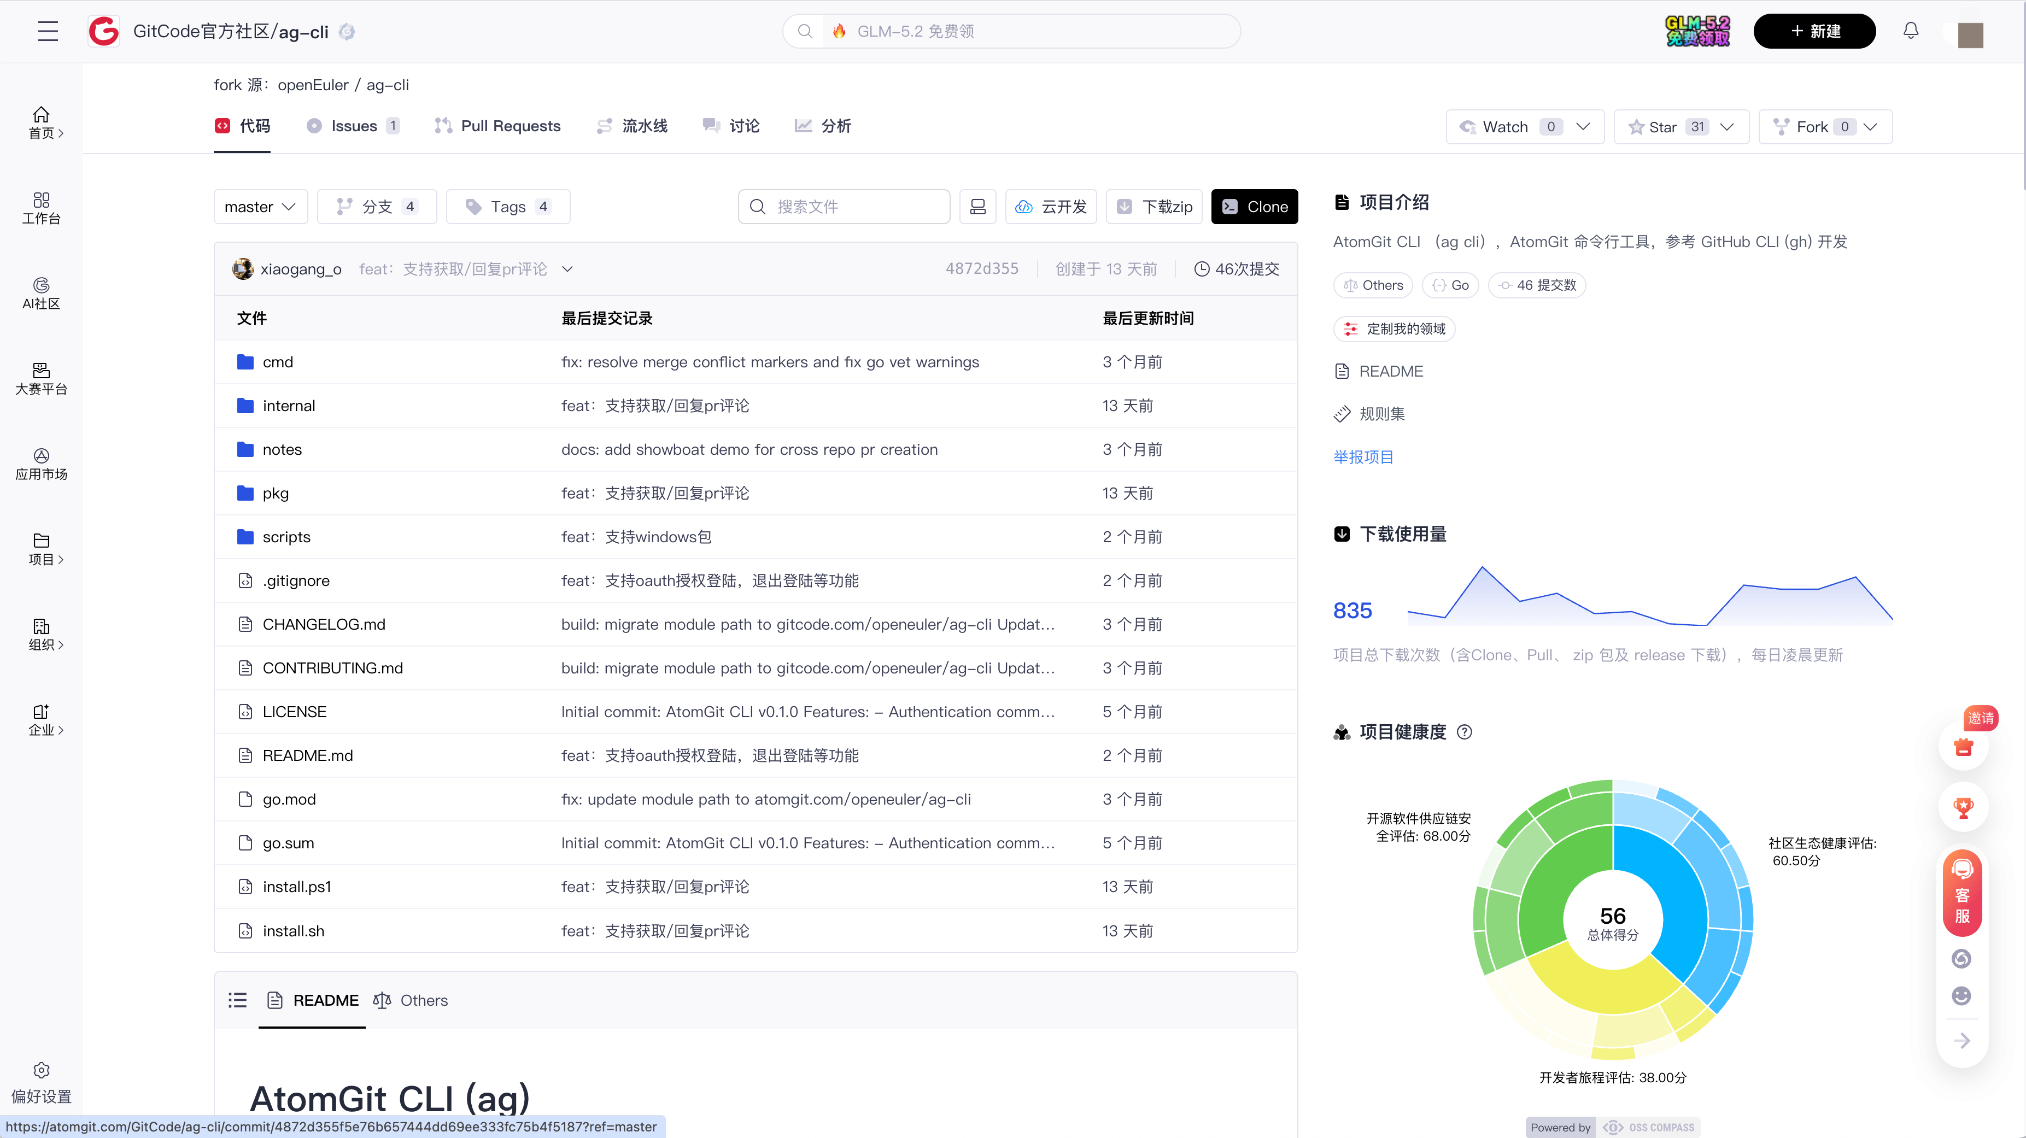Open the notifications bell
2026x1138 pixels.
click(1911, 32)
